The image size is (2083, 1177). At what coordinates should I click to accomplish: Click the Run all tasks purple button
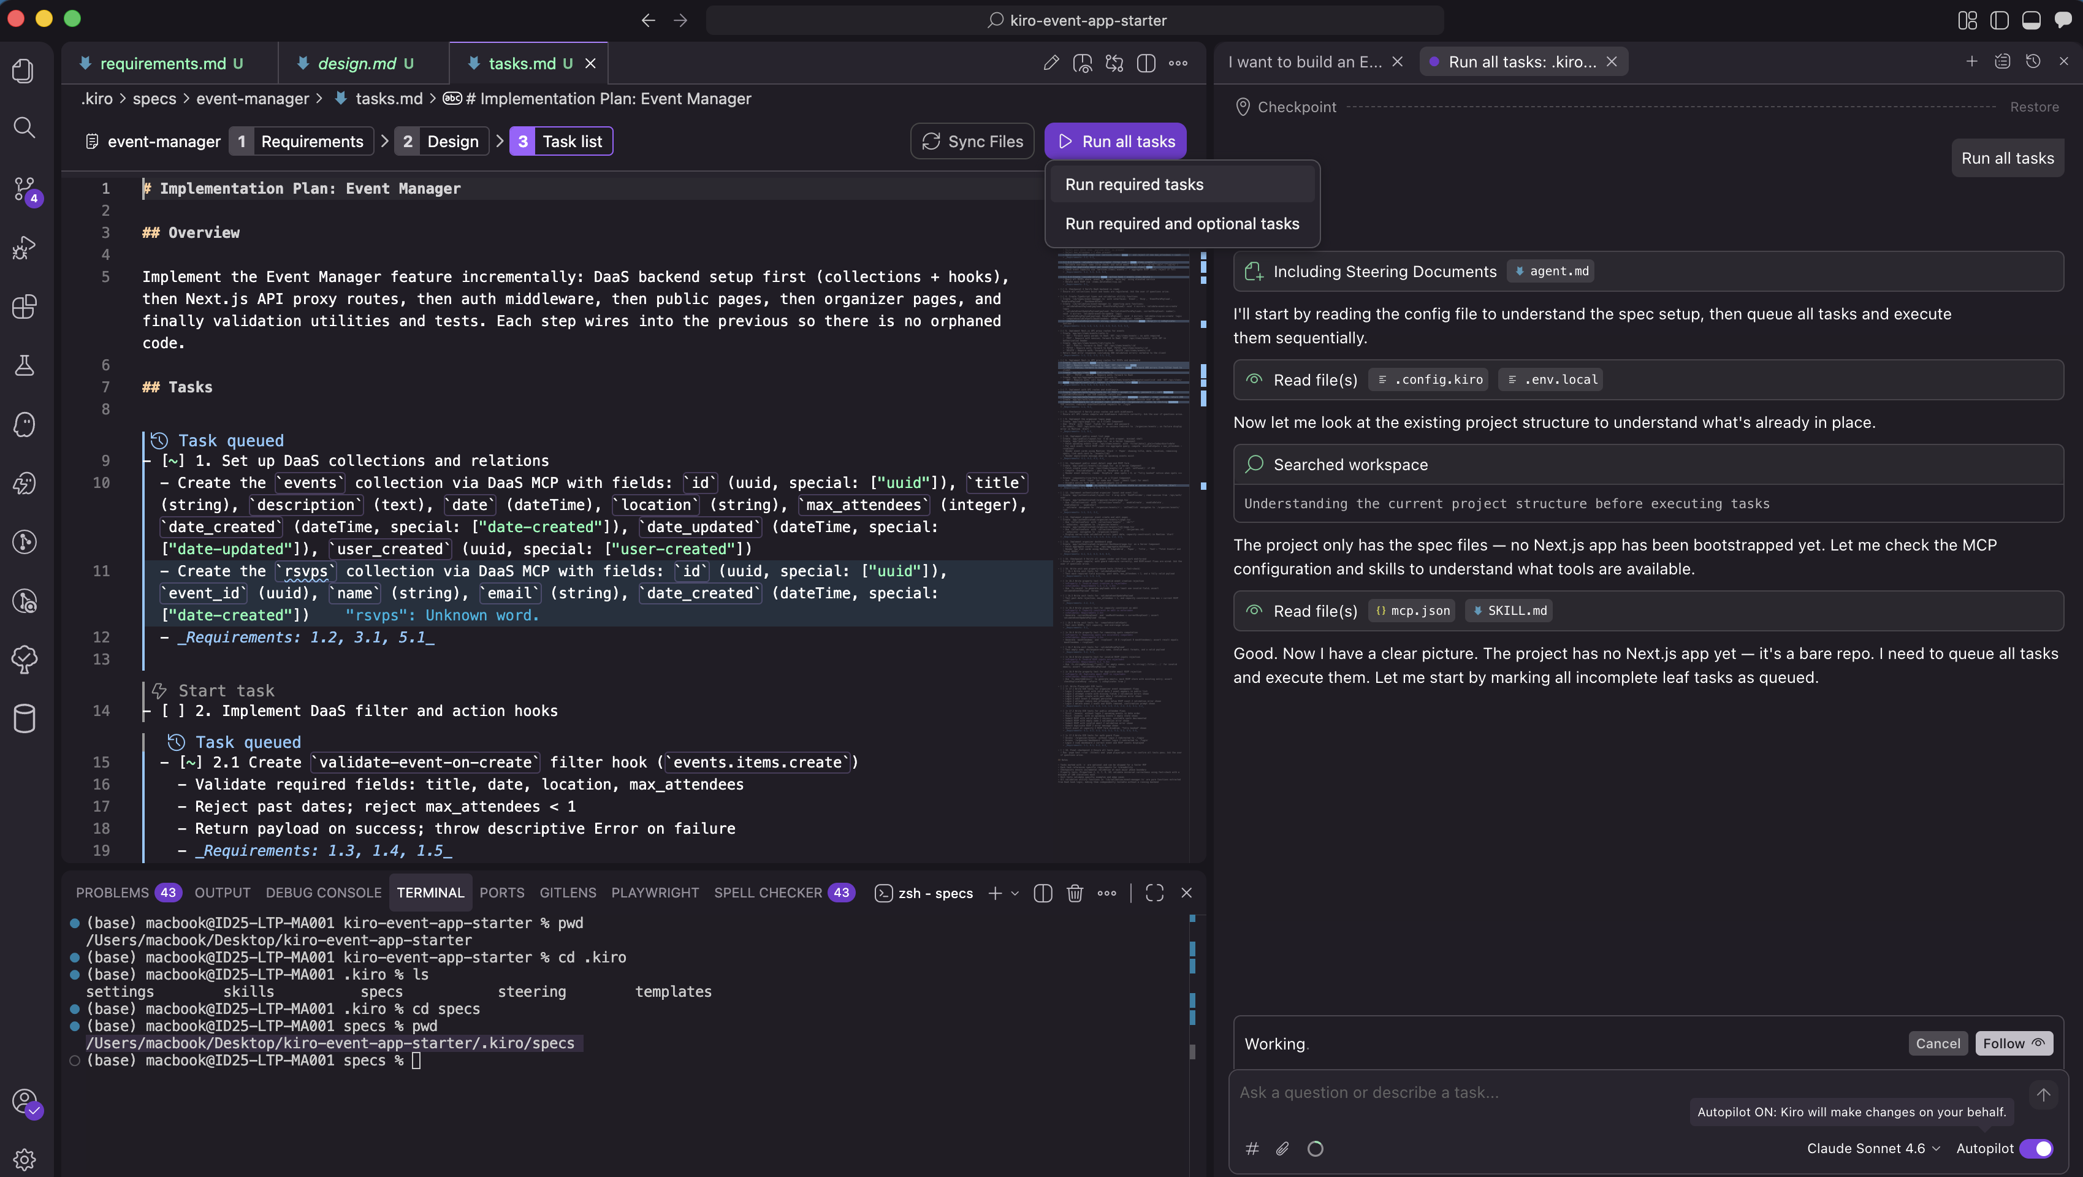[x=1115, y=142]
